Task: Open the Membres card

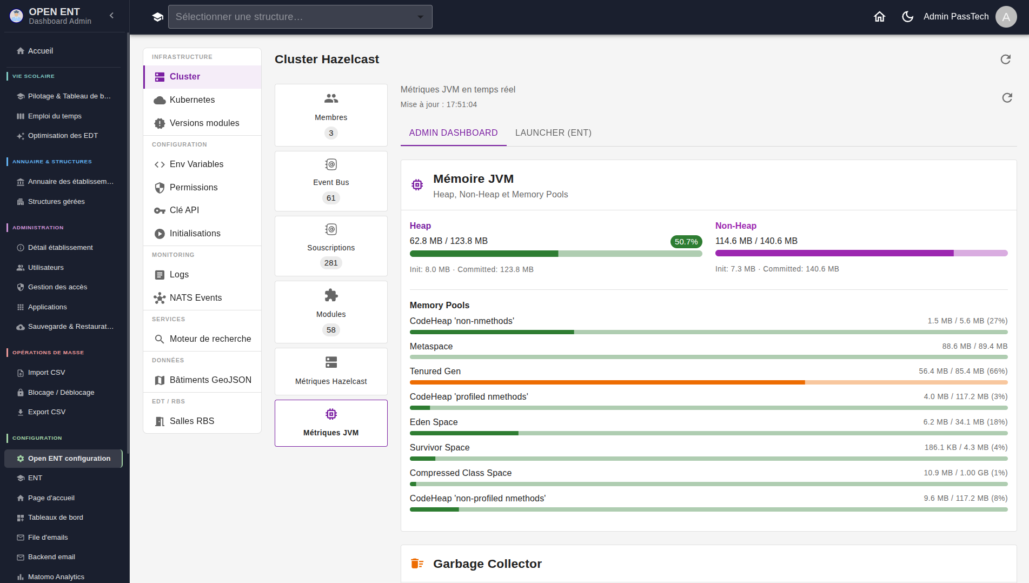Action: [331, 115]
